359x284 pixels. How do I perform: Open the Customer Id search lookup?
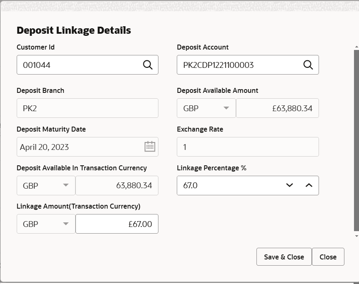tap(148, 65)
